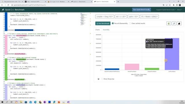Go back with the browser back arrow

[x=2, y=5]
